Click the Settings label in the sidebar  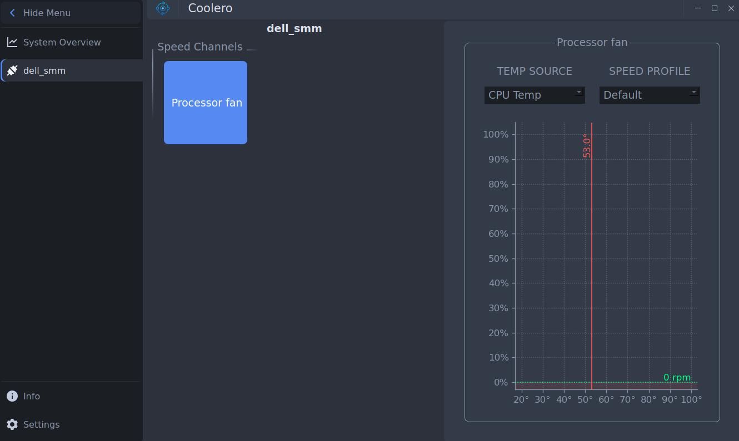click(x=42, y=424)
